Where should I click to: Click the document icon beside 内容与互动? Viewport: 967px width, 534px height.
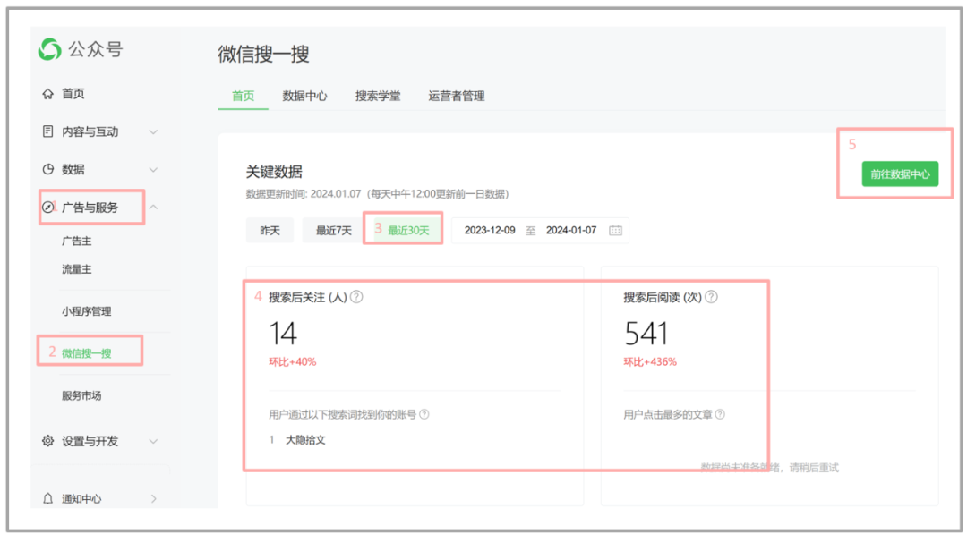tap(47, 131)
